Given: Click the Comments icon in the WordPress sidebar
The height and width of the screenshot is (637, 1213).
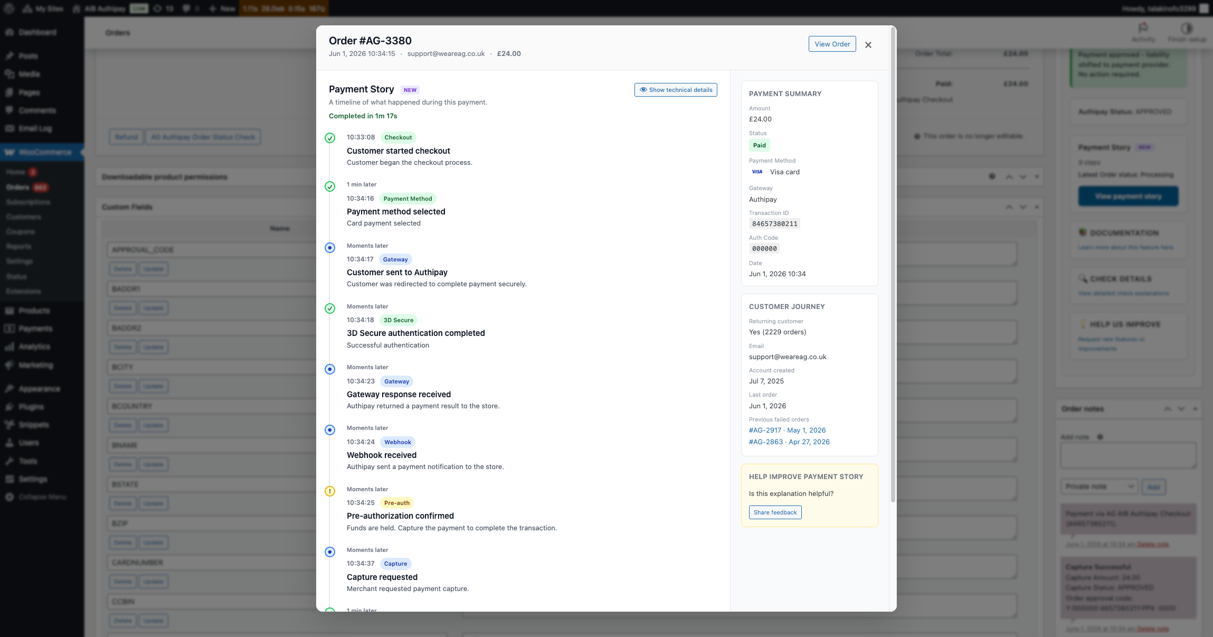Looking at the screenshot, I should coord(10,110).
